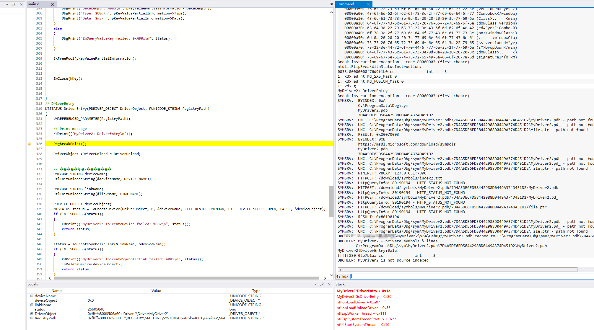Click the down arrow of source vertical scrollbar

[331, 275]
